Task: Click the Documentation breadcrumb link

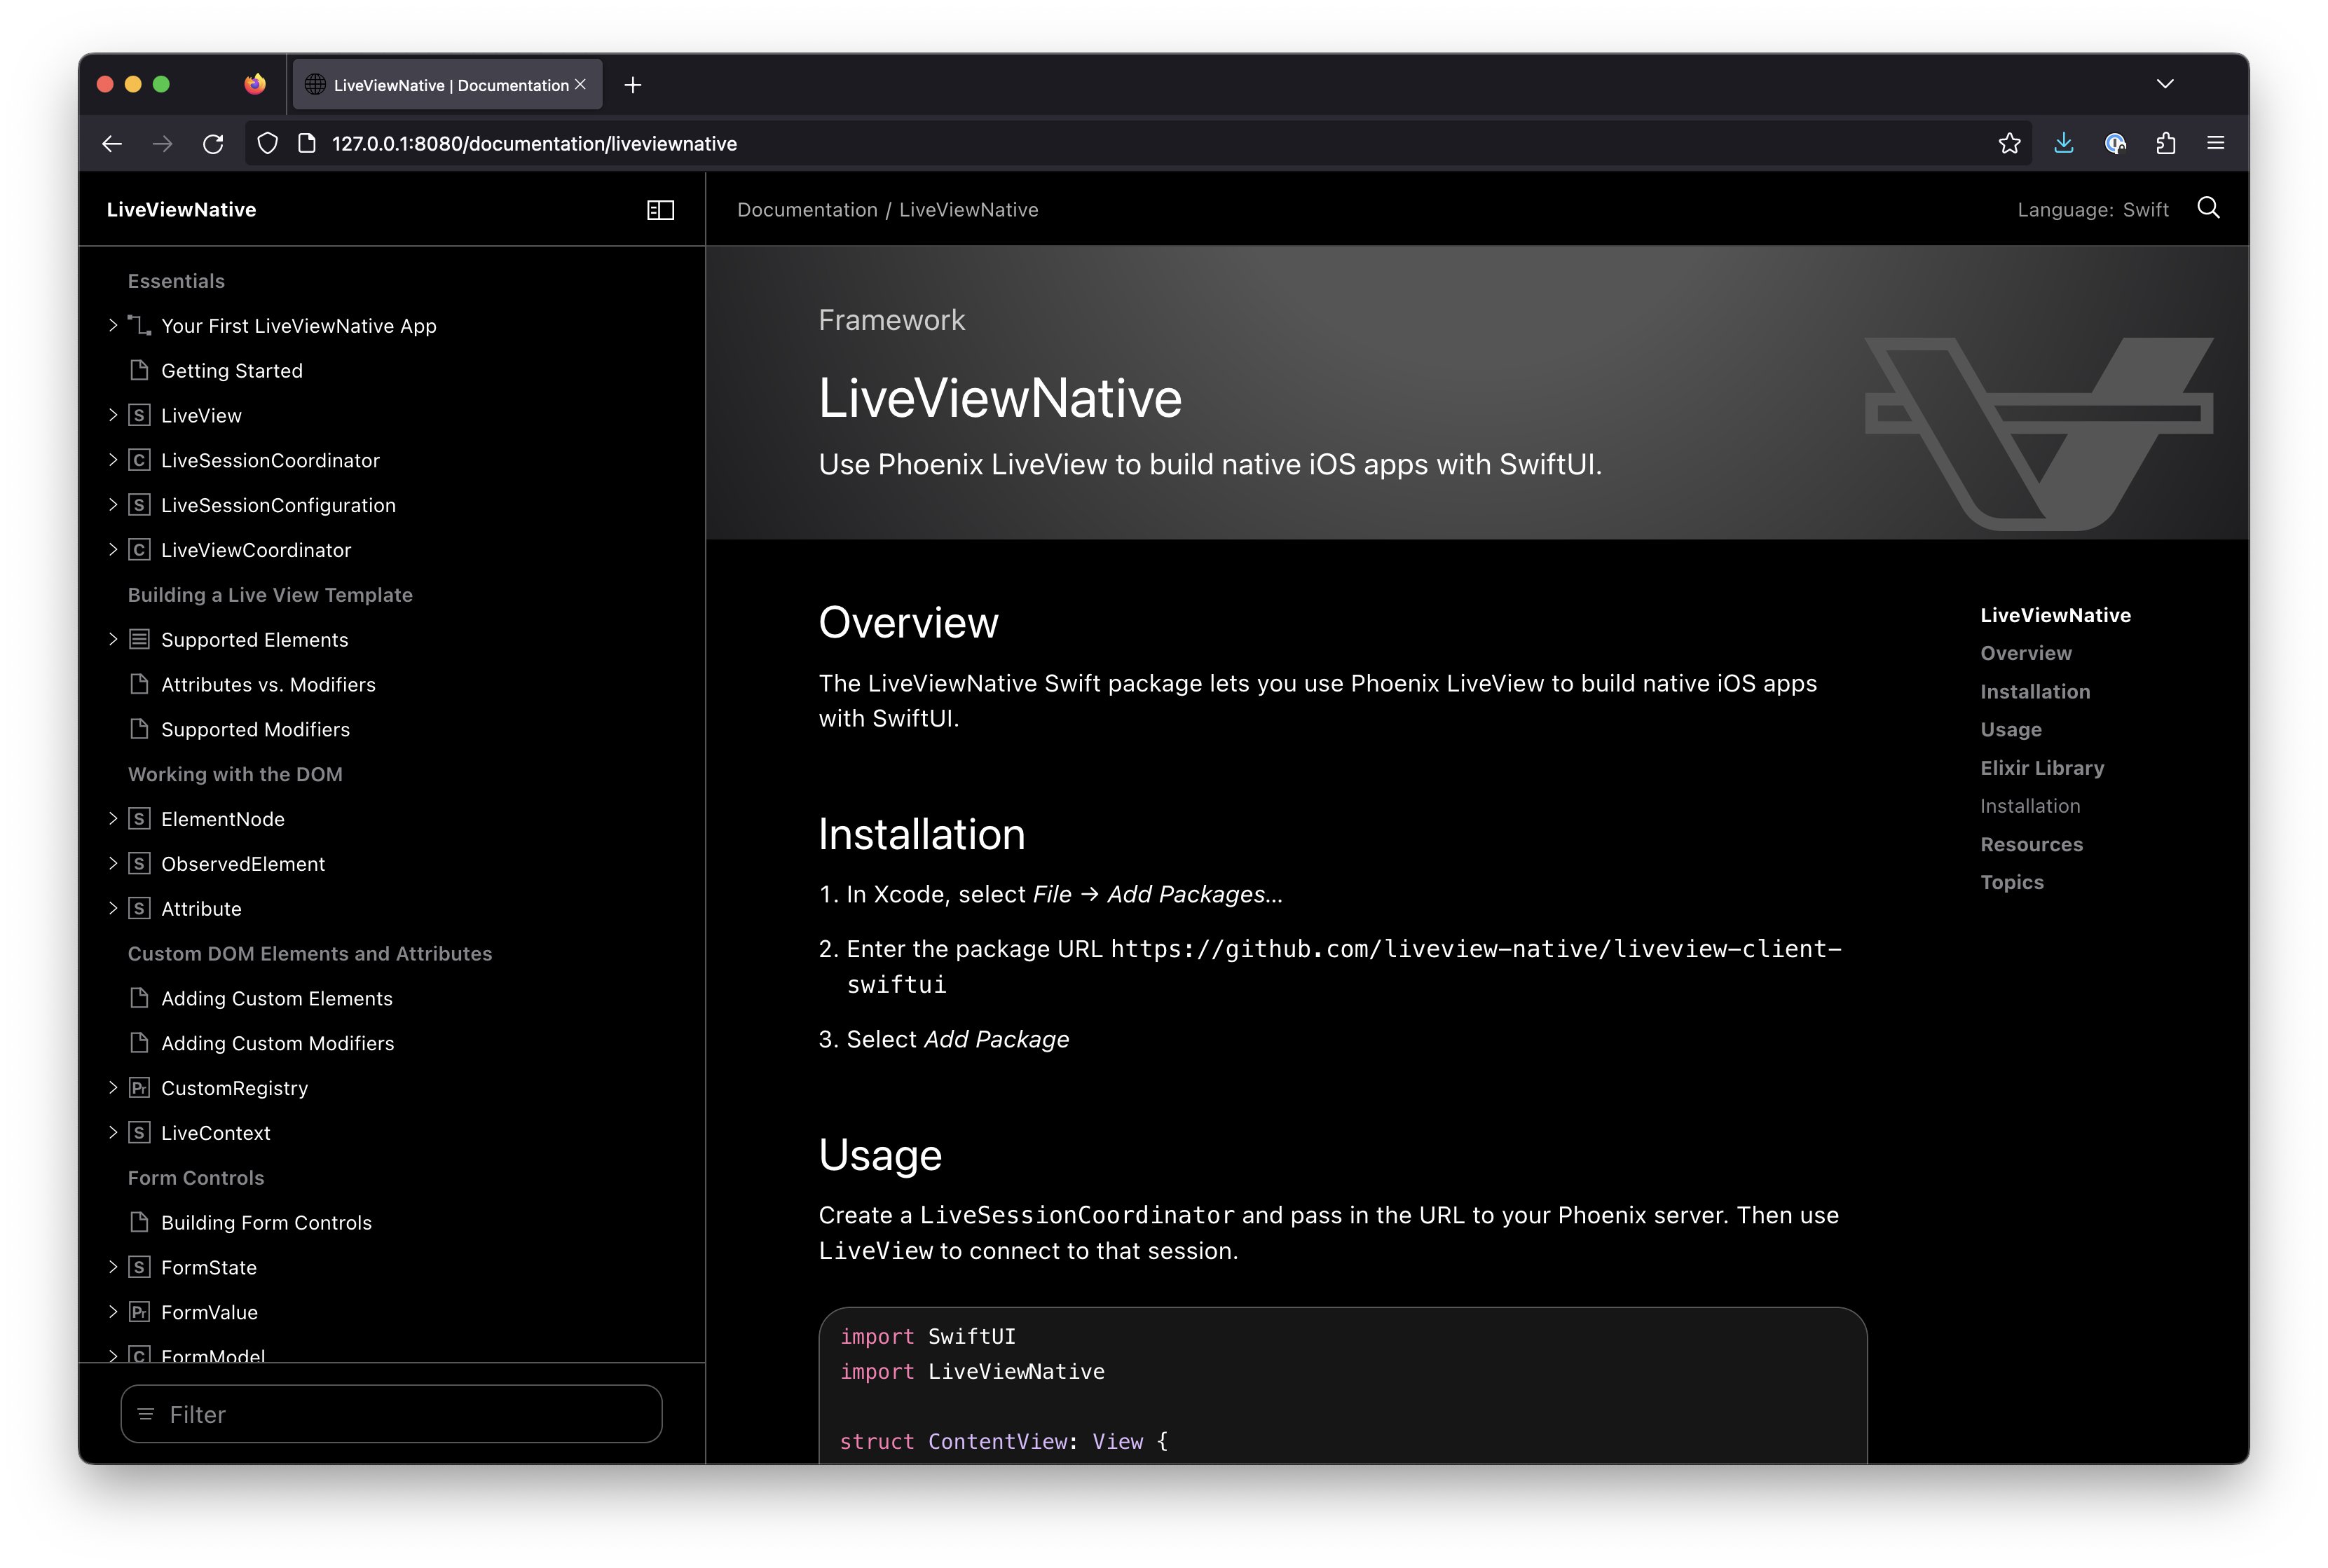Action: coord(806,210)
